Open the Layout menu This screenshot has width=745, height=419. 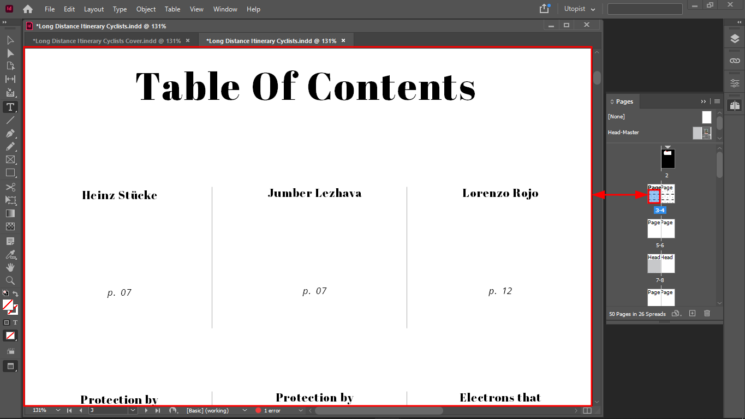[93, 9]
